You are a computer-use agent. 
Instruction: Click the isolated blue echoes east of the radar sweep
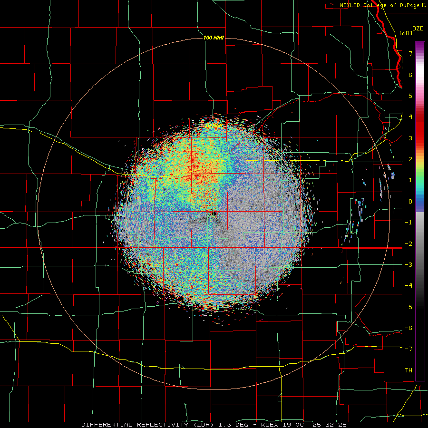click(360, 206)
